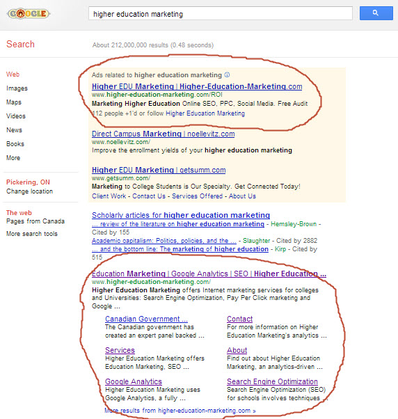The image size is (398, 419).
Task: Open Services sitelink of organic result
Action: [x=120, y=350]
